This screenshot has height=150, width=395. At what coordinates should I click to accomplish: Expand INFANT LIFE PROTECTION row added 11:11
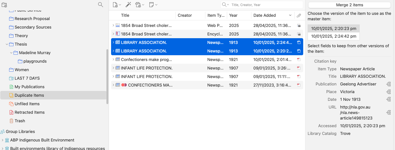(113, 77)
